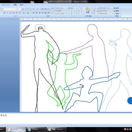Select the Arrow shape in shapes gallery
Image resolution: width=132 pixels, height=132 pixels.
click(77, 8)
